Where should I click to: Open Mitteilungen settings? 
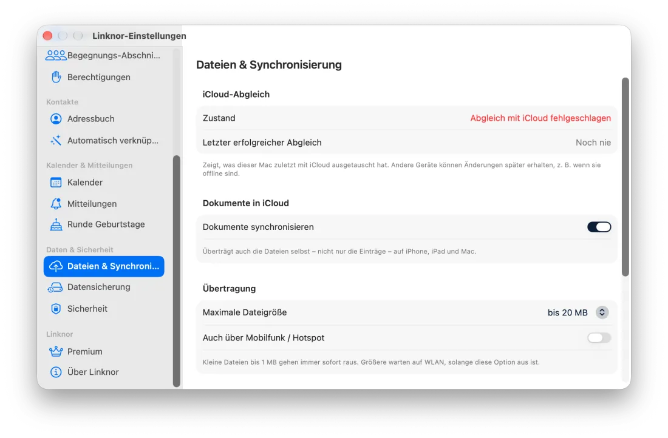(x=104, y=204)
